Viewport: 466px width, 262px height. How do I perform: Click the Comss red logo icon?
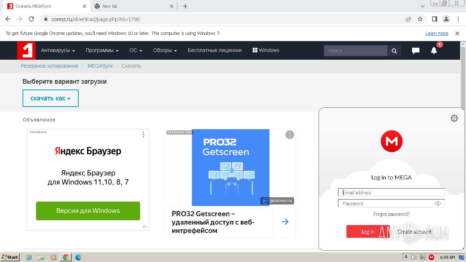coord(26,50)
